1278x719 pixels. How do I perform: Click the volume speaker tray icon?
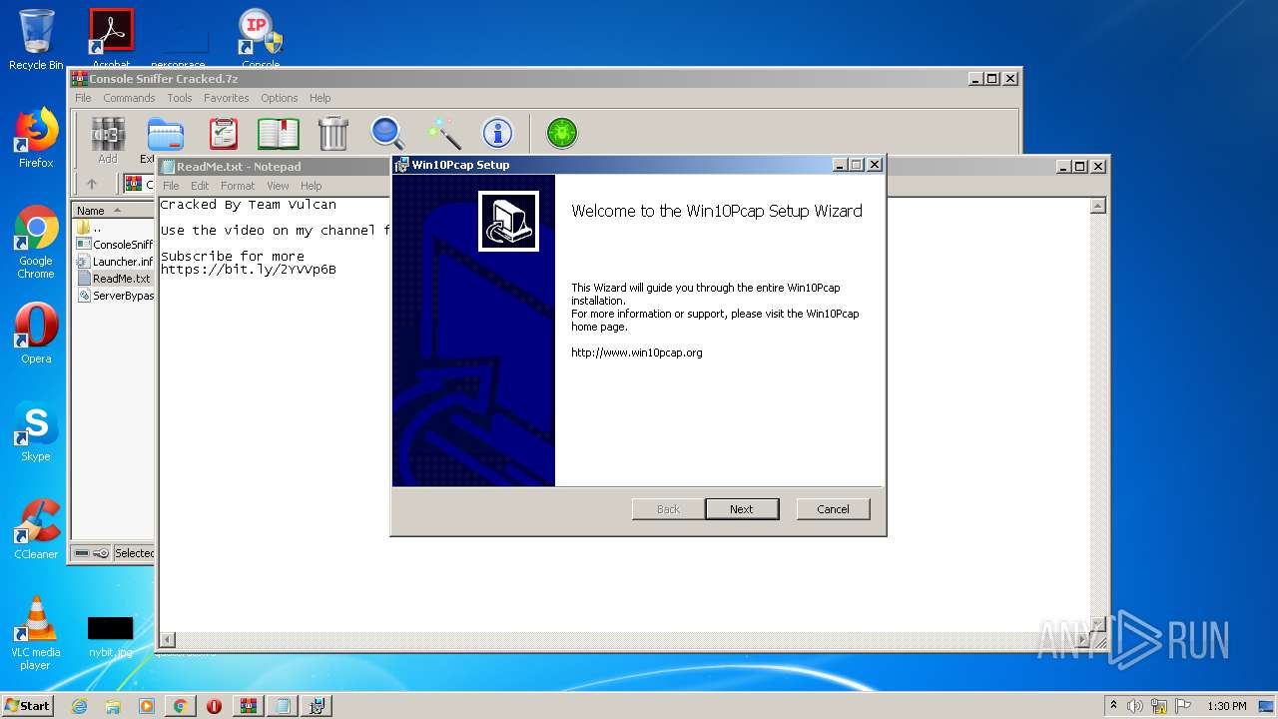(x=1135, y=706)
